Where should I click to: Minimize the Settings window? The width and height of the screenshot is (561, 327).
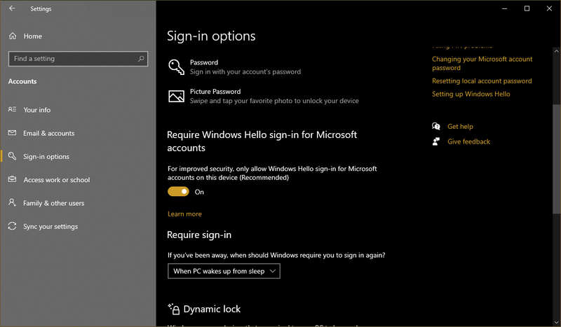click(504, 8)
